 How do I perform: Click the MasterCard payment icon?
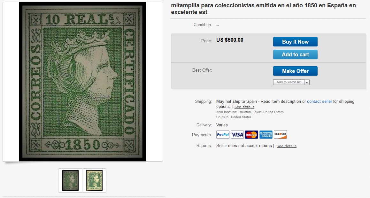coord(251,135)
